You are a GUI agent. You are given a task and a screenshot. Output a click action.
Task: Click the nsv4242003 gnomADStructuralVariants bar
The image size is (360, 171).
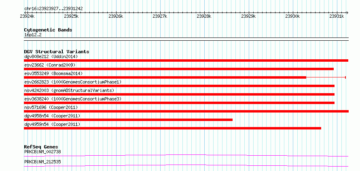(179, 94)
